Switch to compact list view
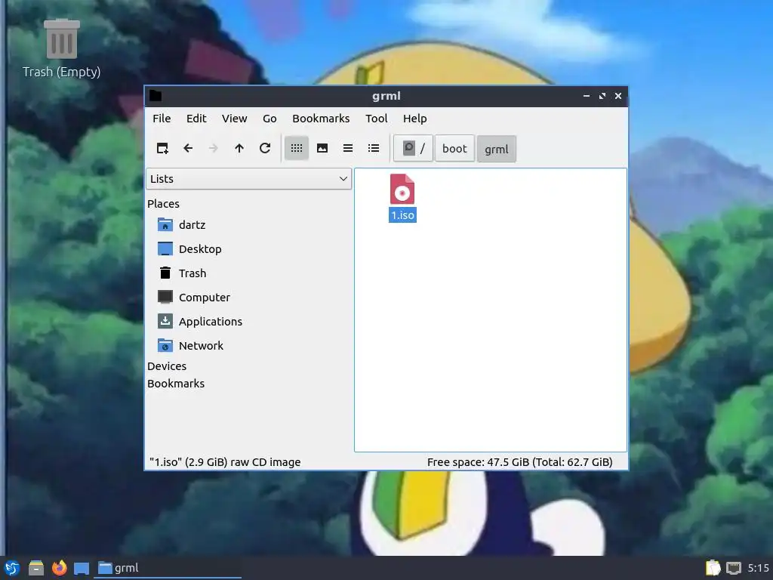773x580 pixels. pos(348,148)
